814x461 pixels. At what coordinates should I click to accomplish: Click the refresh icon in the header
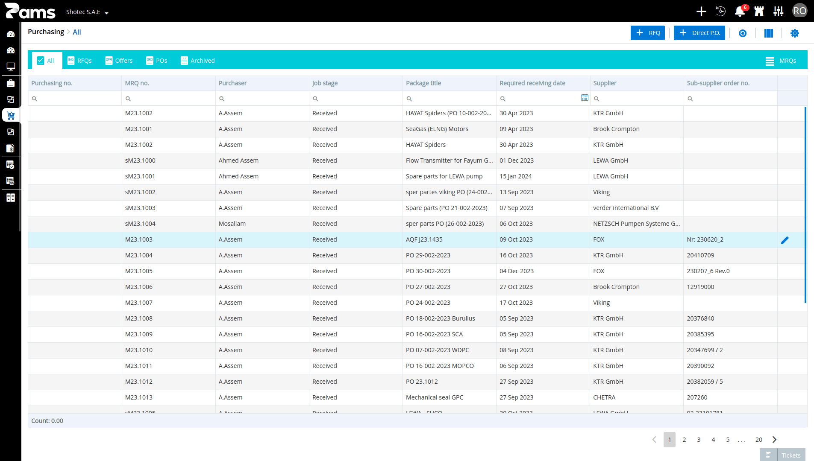(743, 33)
